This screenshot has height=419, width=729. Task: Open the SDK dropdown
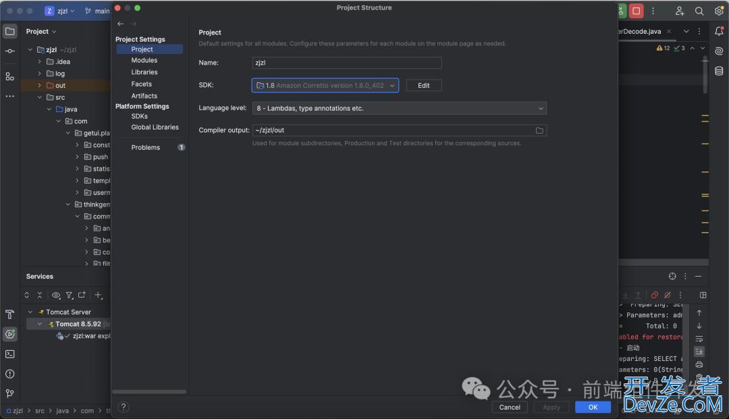pyautogui.click(x=325, y=86)
